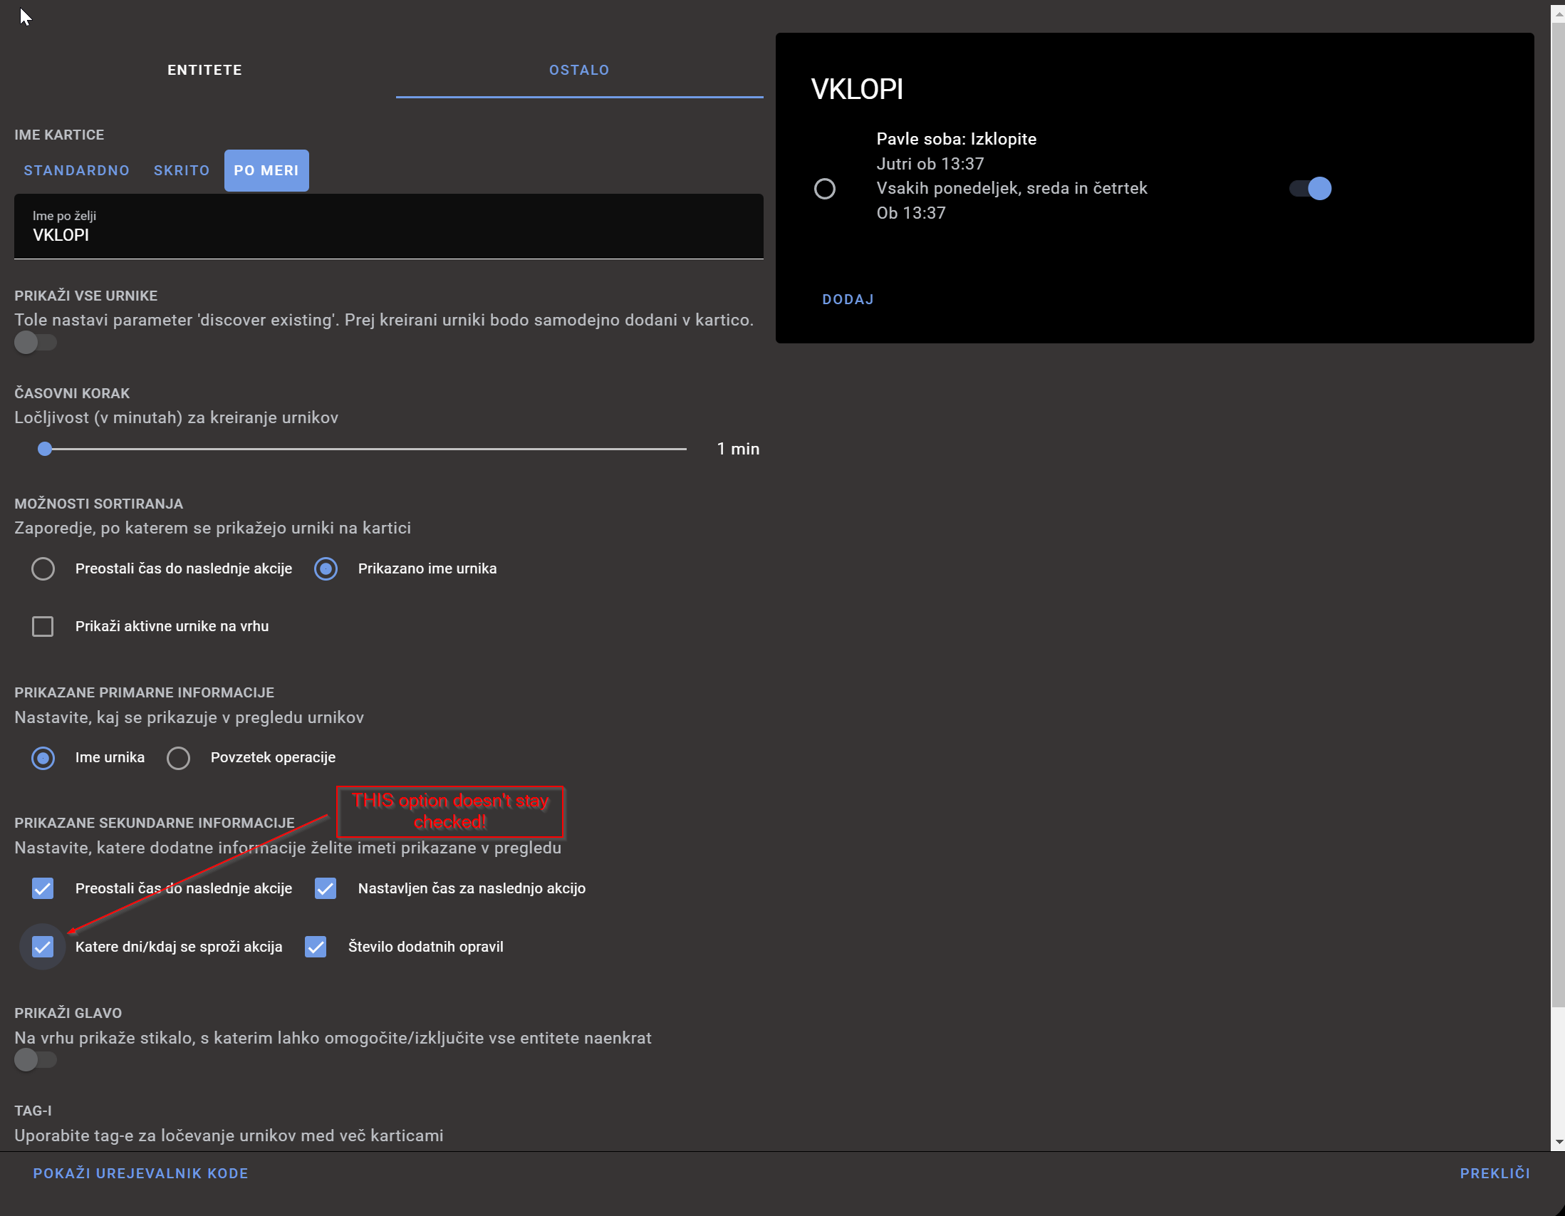Adjust the 'Časovni korak' resolution slider
The width and height of the screenshot is (1565, 1216).
[44, 449]
